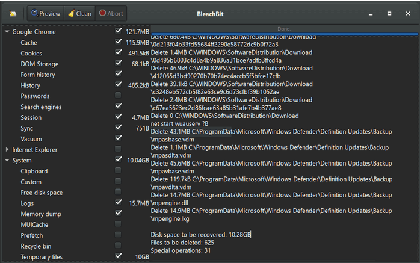Select the Logs tree item
Viewport: 420px width, 263px height.
27,203
